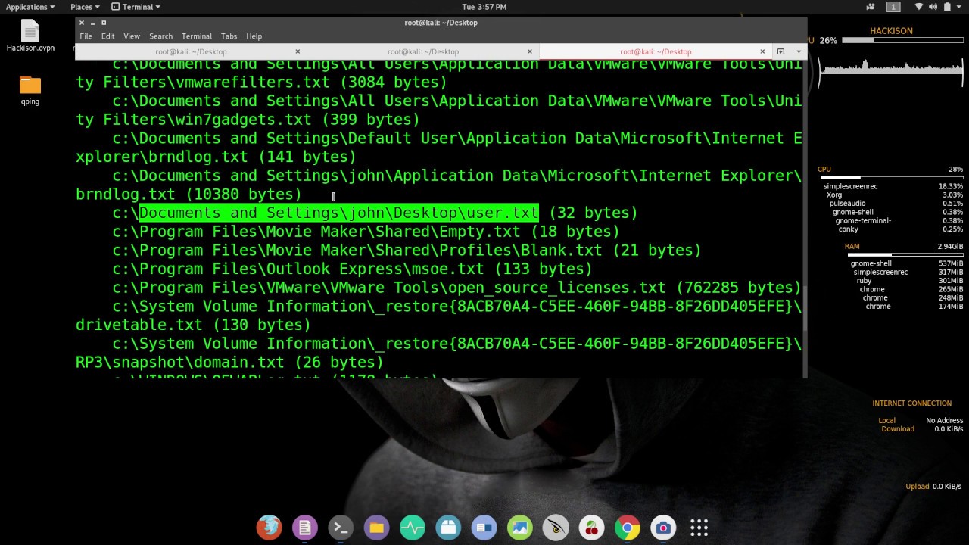Image resolution: width=969 pixels, height=545 pixels.
Task: Launch Firefox from the dock
Action: click(269, 528)
